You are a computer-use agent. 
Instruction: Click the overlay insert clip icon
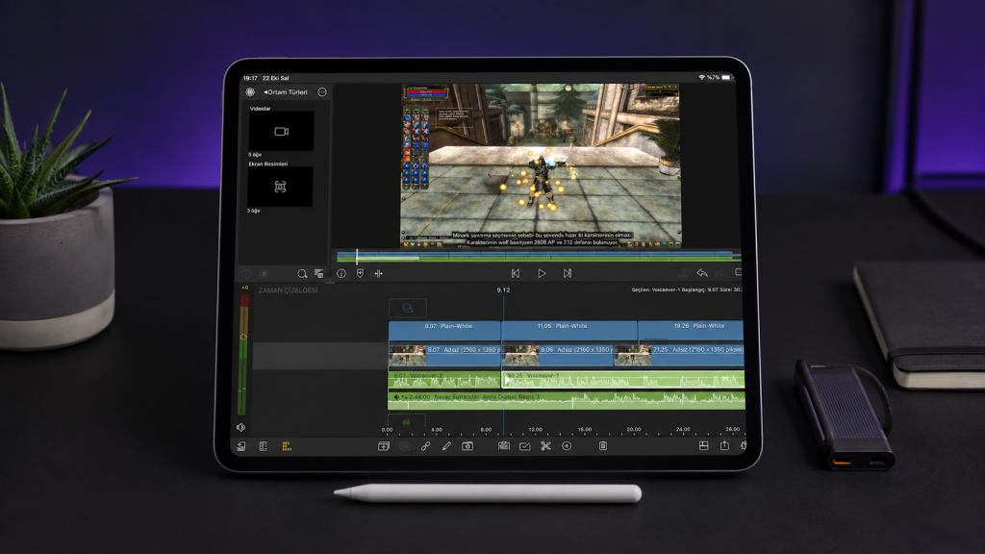click(467, 446)
